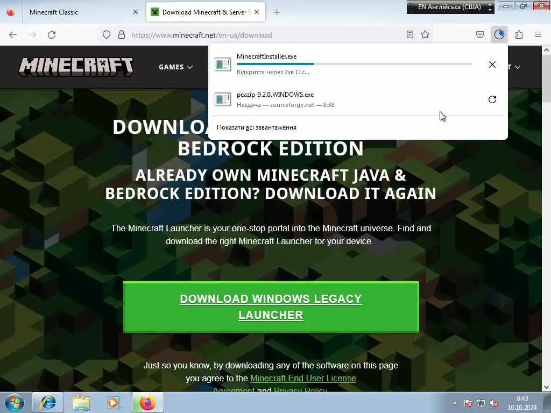Image resolution: width=551 pixels, height=413 pixels.
Task: Open the extensions puzzle icon
Action: (519, 34)
